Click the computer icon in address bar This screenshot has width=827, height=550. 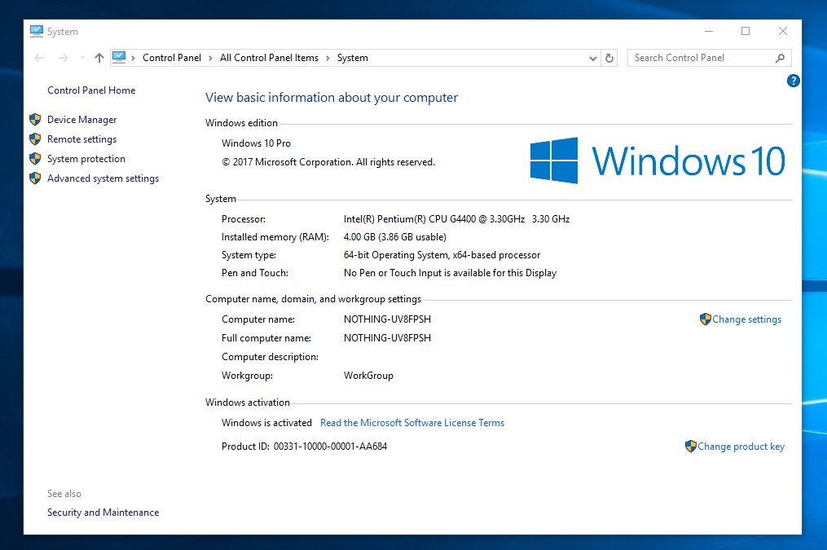point(120,58)
